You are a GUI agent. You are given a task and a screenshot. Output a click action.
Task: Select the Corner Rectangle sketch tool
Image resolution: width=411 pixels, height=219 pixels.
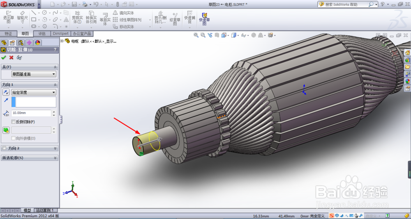pyautogui.click(x=34, y=19)
